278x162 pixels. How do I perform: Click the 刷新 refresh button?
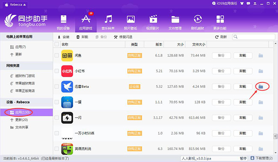point(221,37)
